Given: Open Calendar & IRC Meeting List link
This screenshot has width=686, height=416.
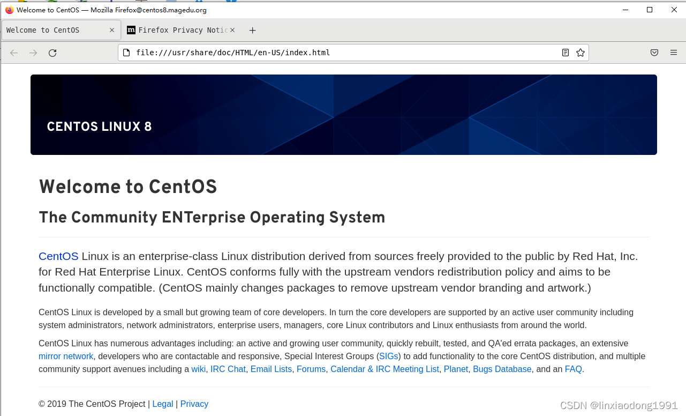Looking at the screenshot, I should pos(385,369).
